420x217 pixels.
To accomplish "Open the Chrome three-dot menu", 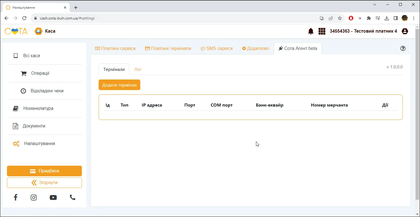I will [x=414, y=18].
